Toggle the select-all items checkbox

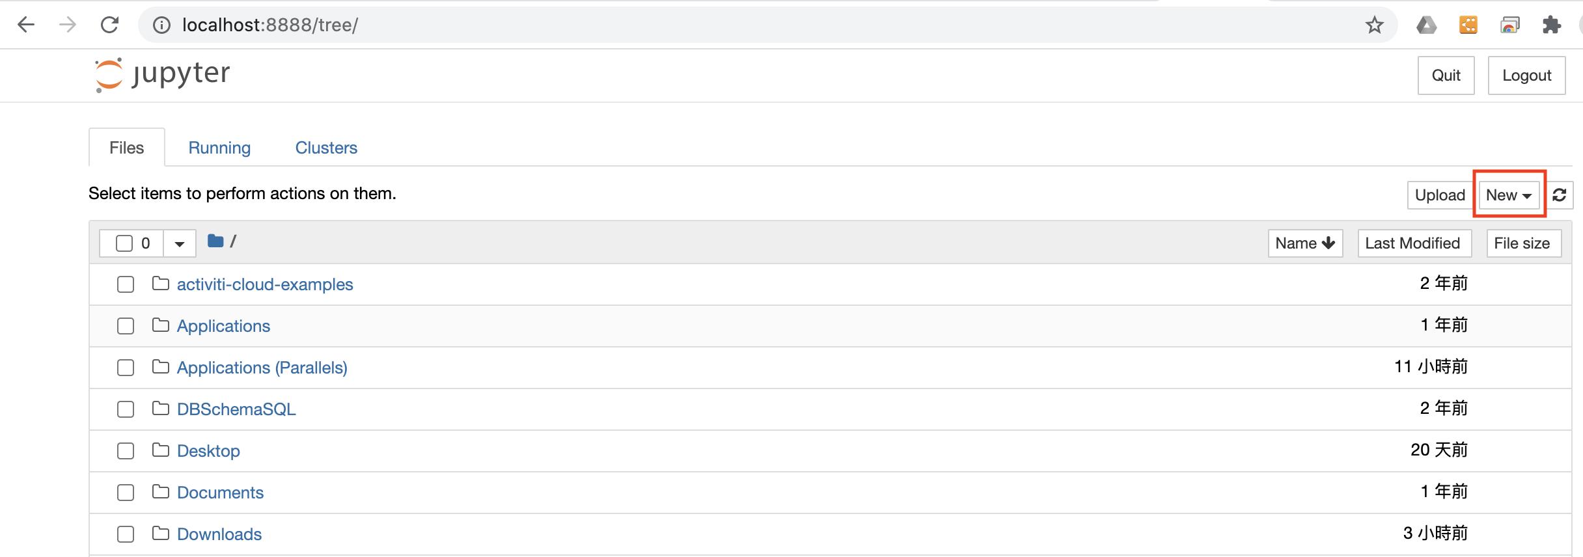point(124,243)
